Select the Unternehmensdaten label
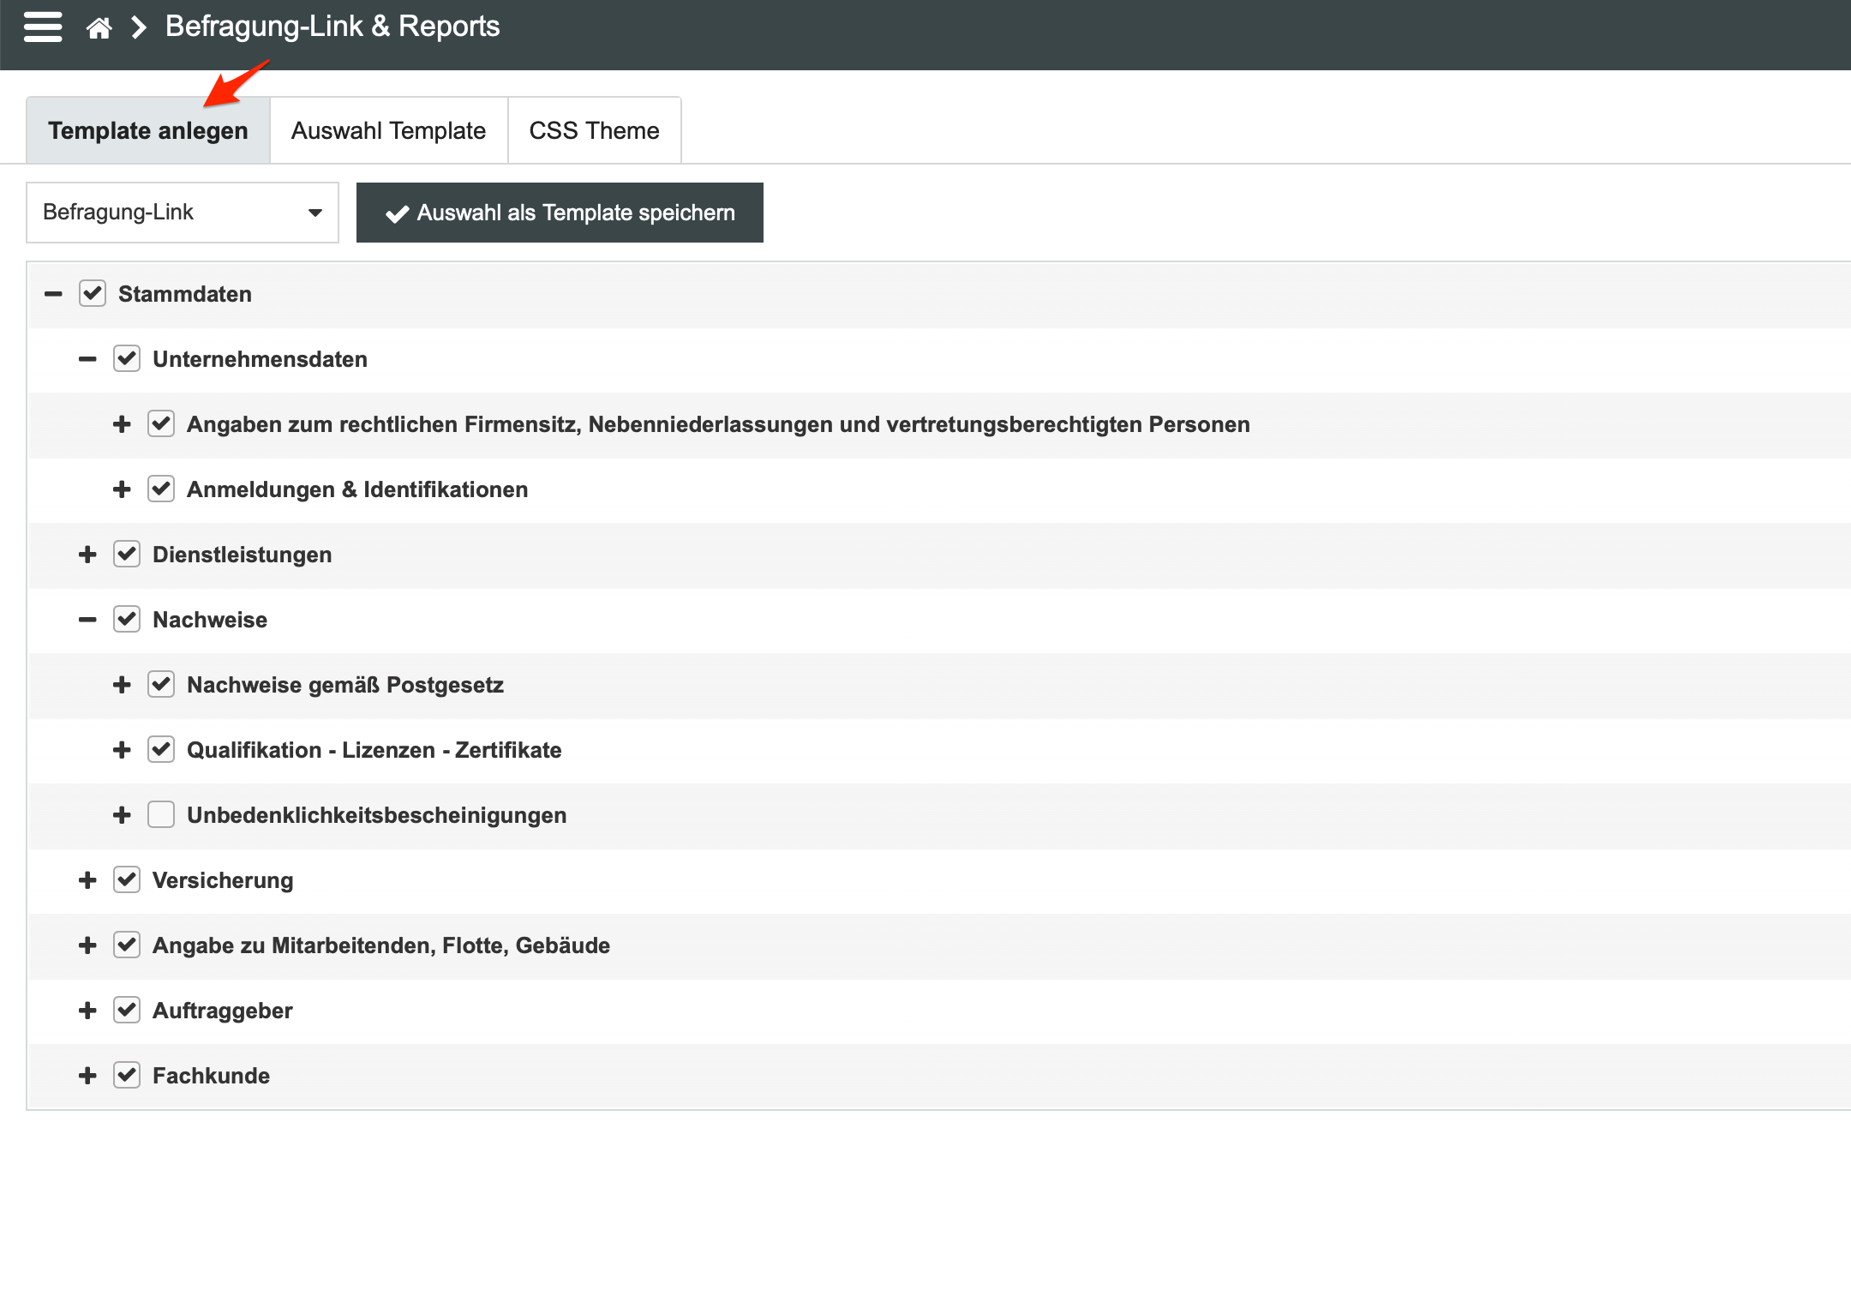This screenshot has height=1308, width=1851. pyautogui.click(x=260, y=359)
